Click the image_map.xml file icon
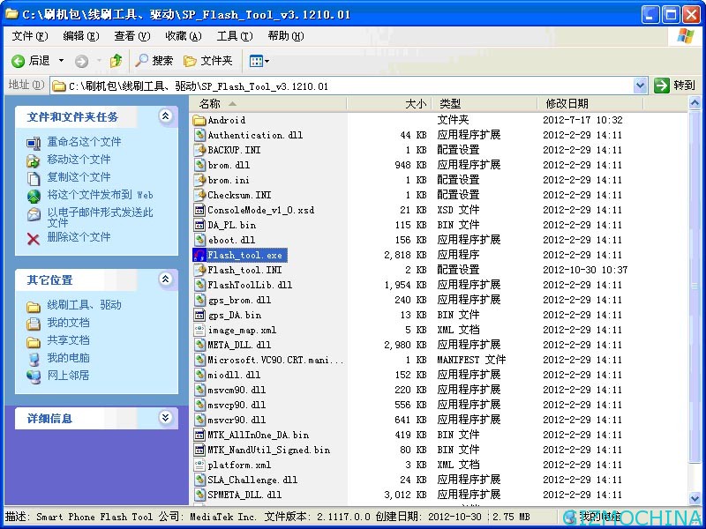This screenshot has height=529, width=706. (199, 330)
